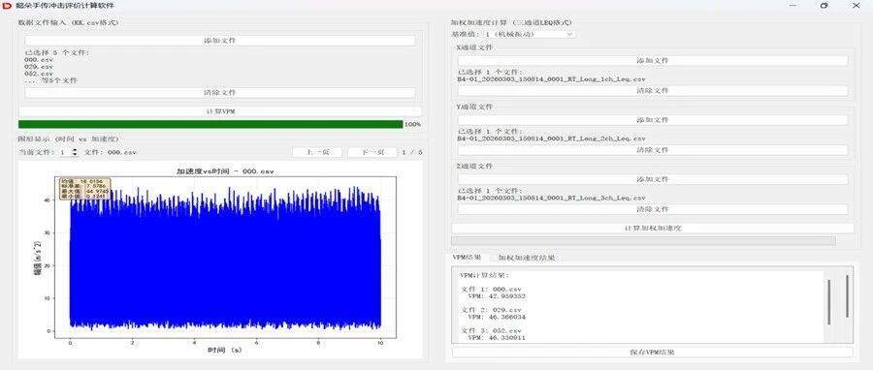Click the page indicator 1 / 5
This screenshot has width=873, height=370.
pos(412,152)
